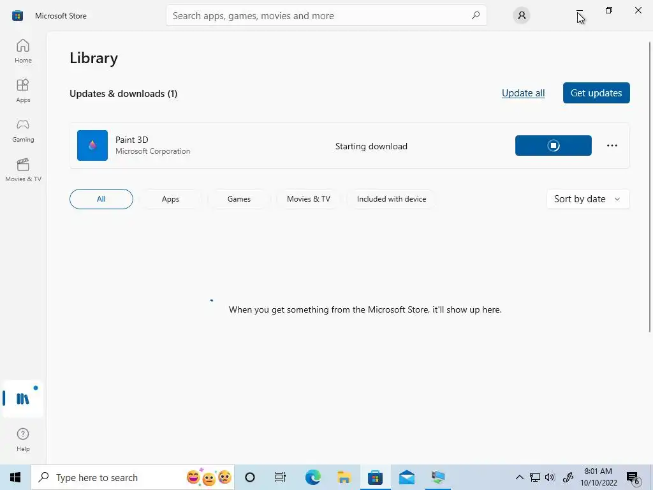Click the Update all link
This screenshot has height=490, width=653.
point(523,93)
